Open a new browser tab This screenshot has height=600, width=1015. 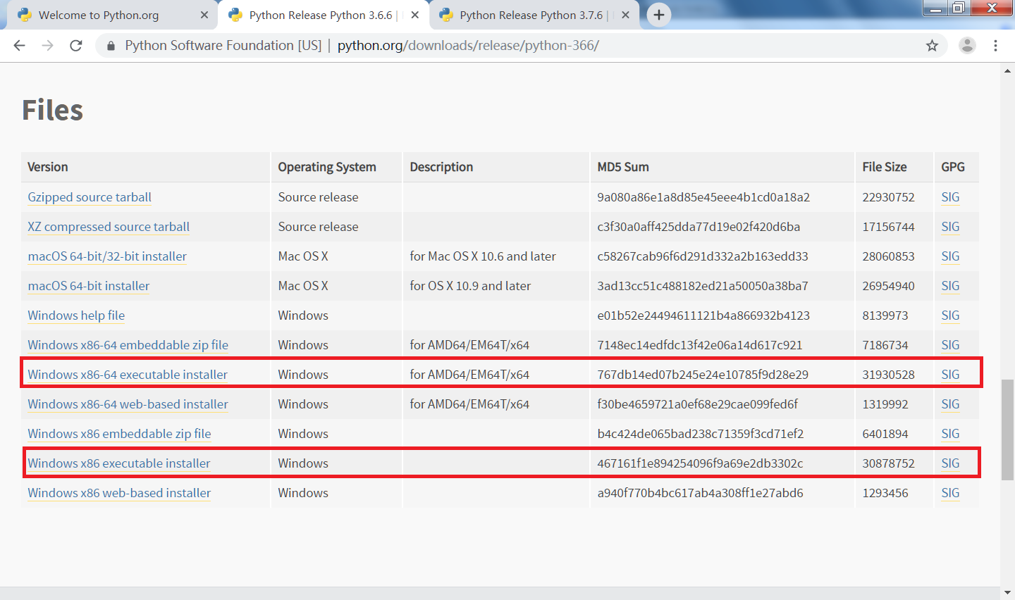pyautogui.click(x=659, y=15)
